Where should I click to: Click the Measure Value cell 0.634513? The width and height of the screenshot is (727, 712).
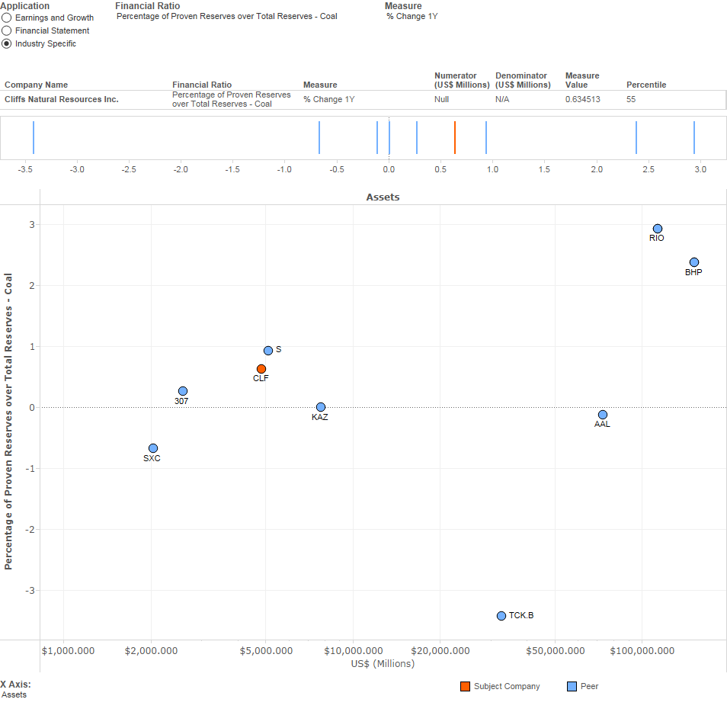tap(582, 99)
